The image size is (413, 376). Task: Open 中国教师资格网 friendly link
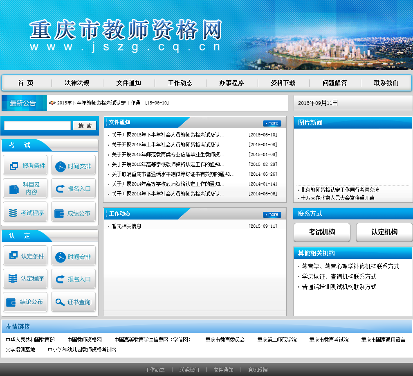[85, 340]
